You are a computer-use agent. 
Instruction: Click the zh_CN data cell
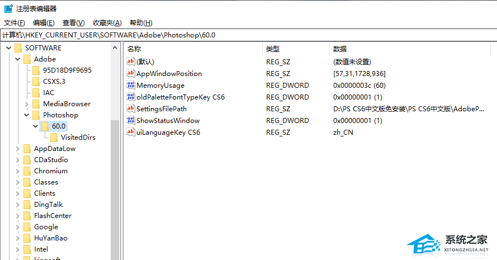[x=343, y=132]
